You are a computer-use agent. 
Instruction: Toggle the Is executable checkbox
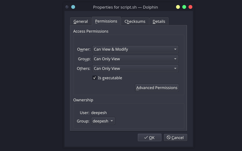pos(94,78)
